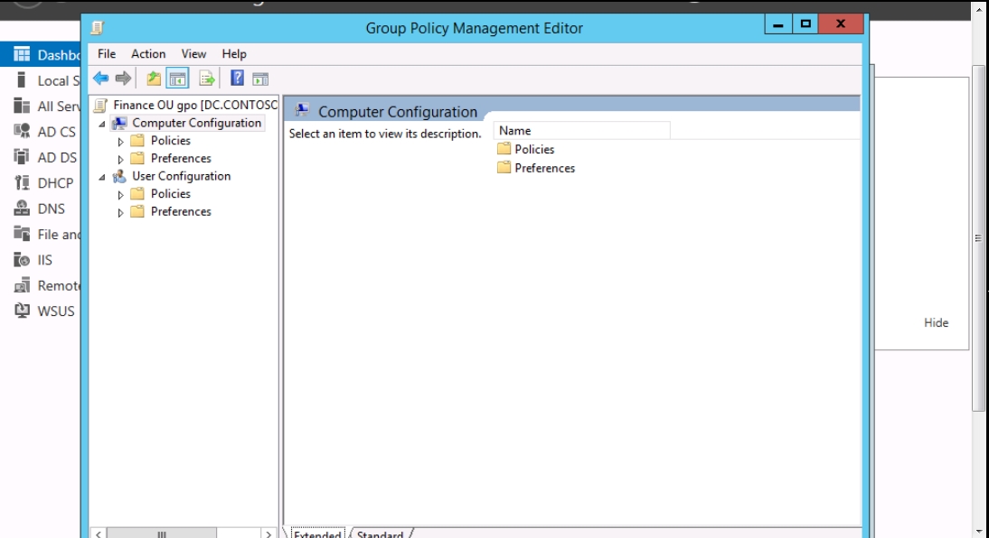The width and height of the screenshot is (989, 538).
Task: Click tree pane horizontal scrollbar thumb
Action: point(162,533)
